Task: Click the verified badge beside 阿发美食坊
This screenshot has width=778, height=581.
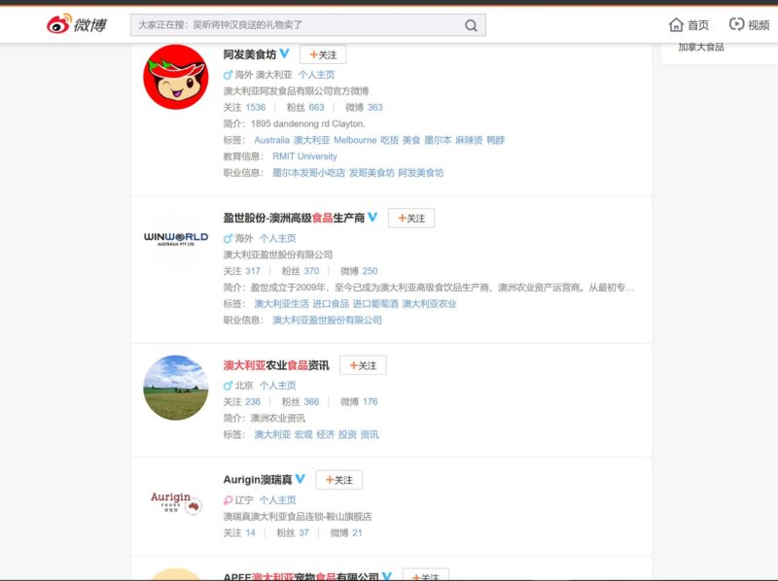Action: click(x=284, y=53)
